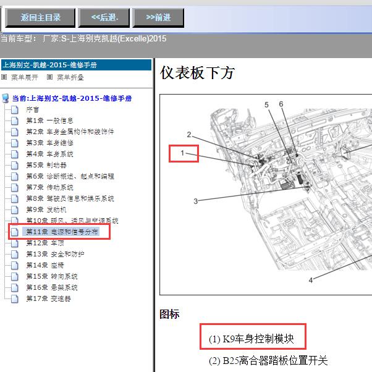
Task: Click document icon beside 第12章 车顶
Action: click(x=15, y=243)
